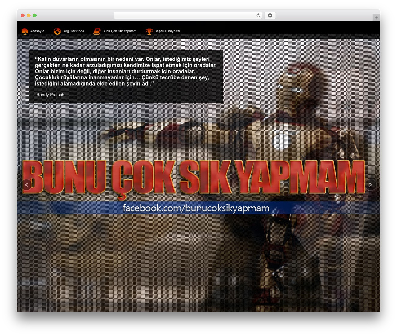Open the browser downloads button
The width and height of the screenshot is (397, 336).
pos(270,15)
